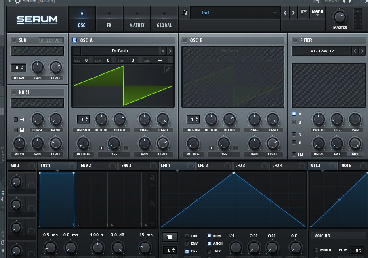The height and width of the screenshot is (258, 368).
Task: Click next OSC A warp mode arrow
Action: (x=126, y=148)
